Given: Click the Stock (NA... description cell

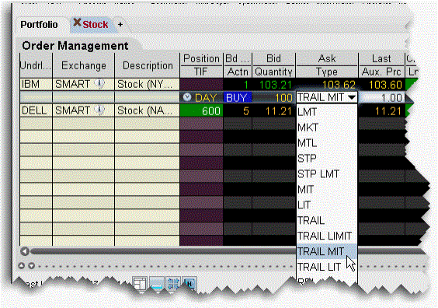Looking at the screenshot, I should coord(147,110).
